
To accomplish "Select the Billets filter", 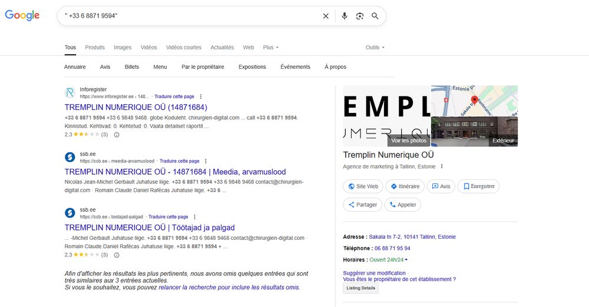I will click(x=132, y=67).
